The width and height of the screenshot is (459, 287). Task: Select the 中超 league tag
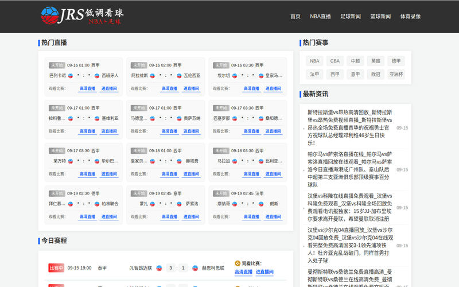[x=355, y=61]
